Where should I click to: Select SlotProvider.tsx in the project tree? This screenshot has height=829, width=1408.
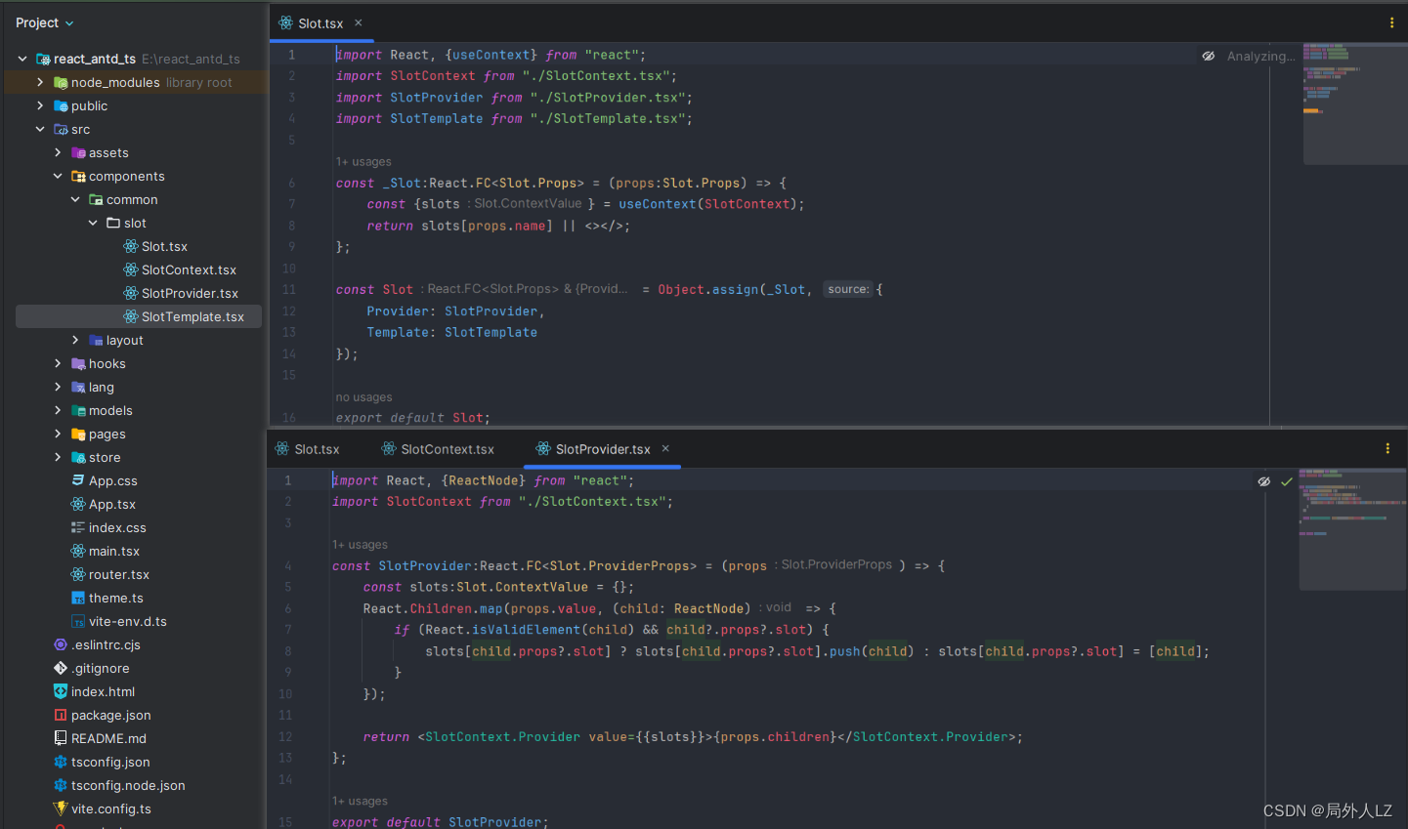coord(190,293)
